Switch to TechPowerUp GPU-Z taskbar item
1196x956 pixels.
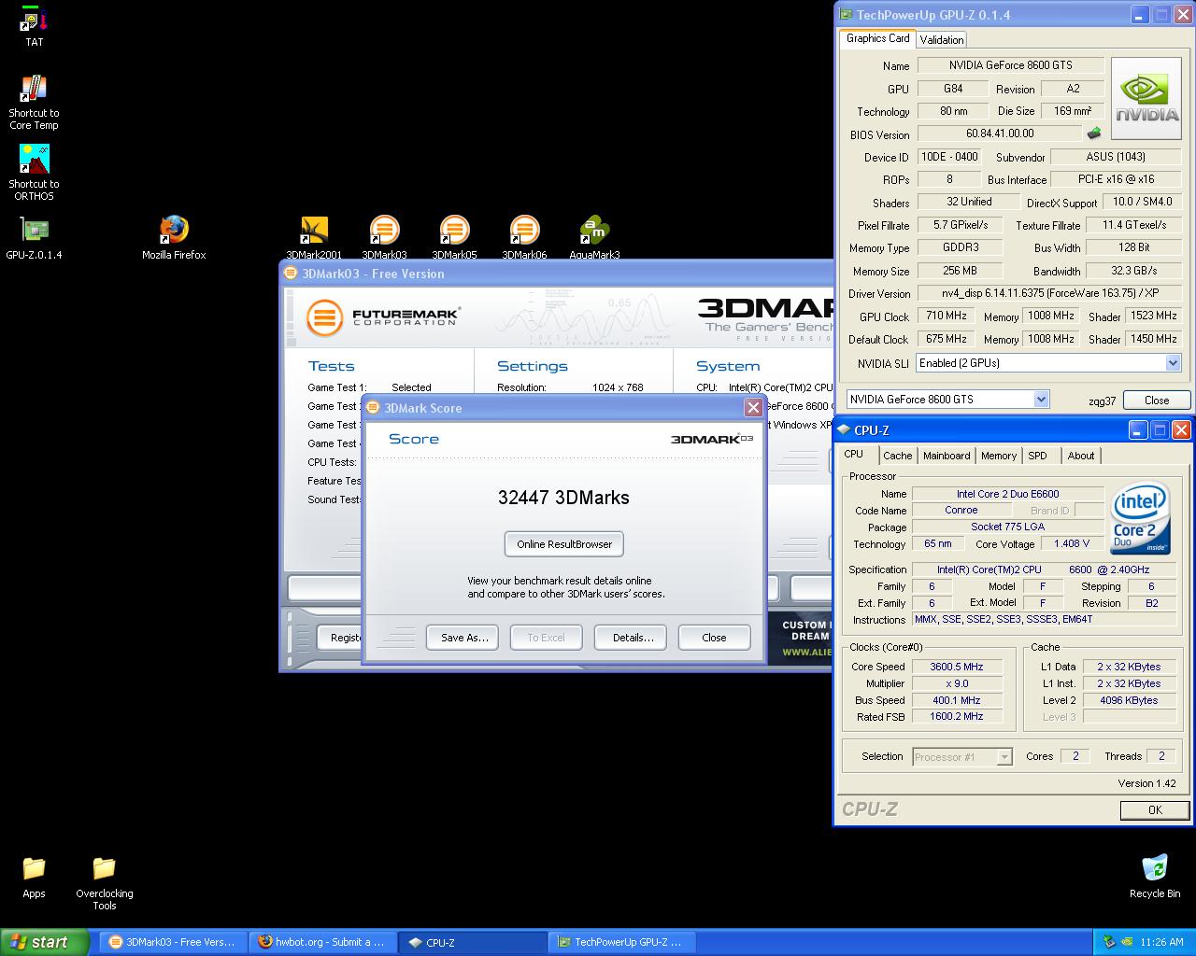(x=622, y=942)
